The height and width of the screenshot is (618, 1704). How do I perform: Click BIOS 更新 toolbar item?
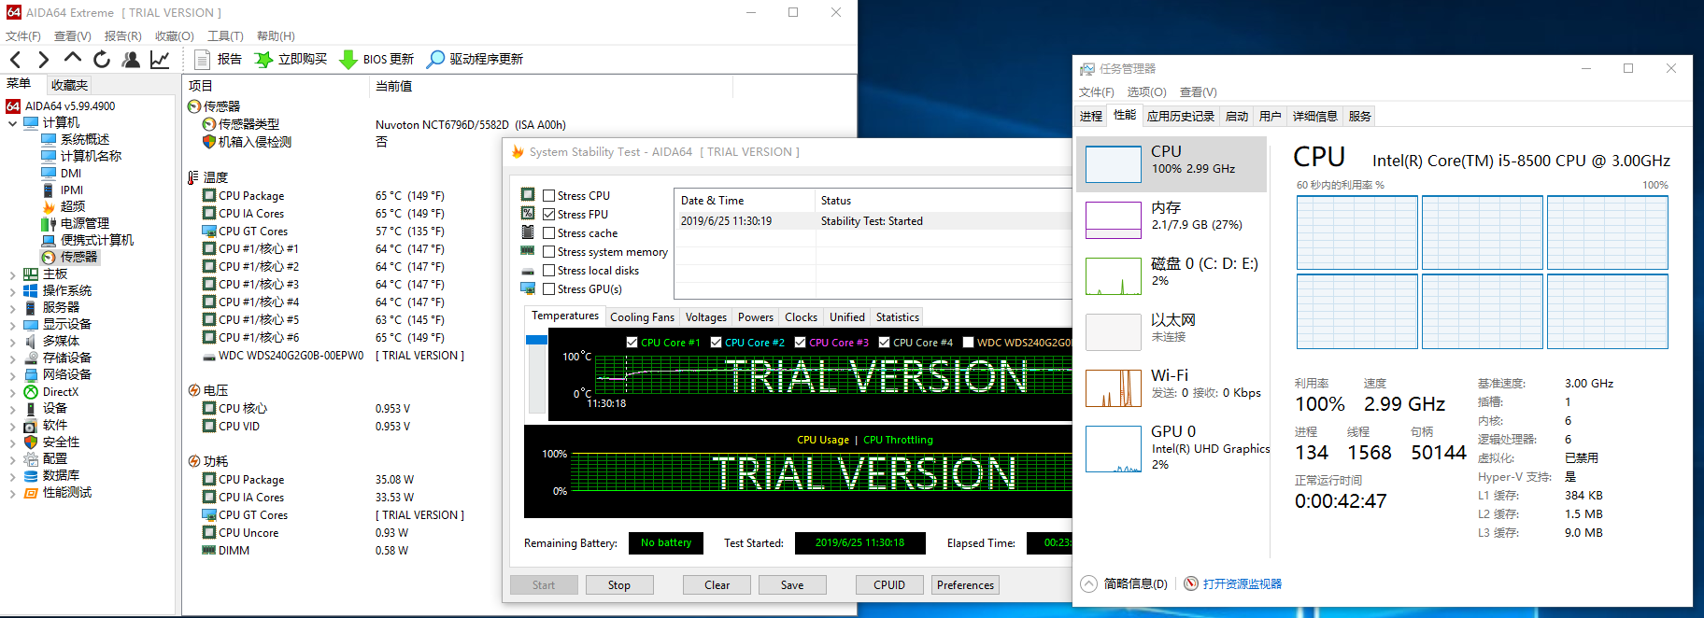376,60
